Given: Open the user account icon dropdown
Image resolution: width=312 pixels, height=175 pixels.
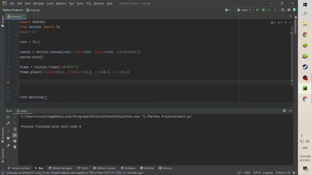Looking at the screenshot, I should point(228,10).
